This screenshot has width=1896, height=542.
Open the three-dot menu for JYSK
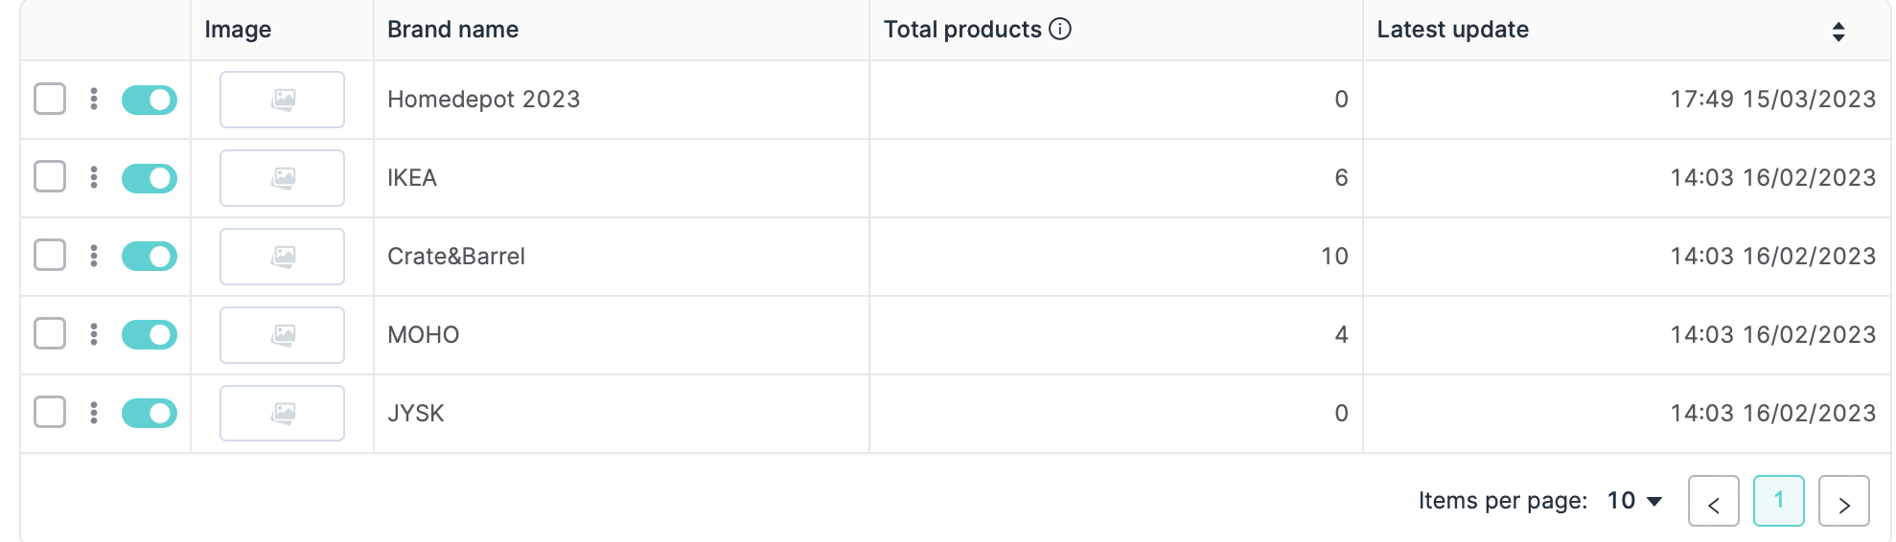point(94,413)
